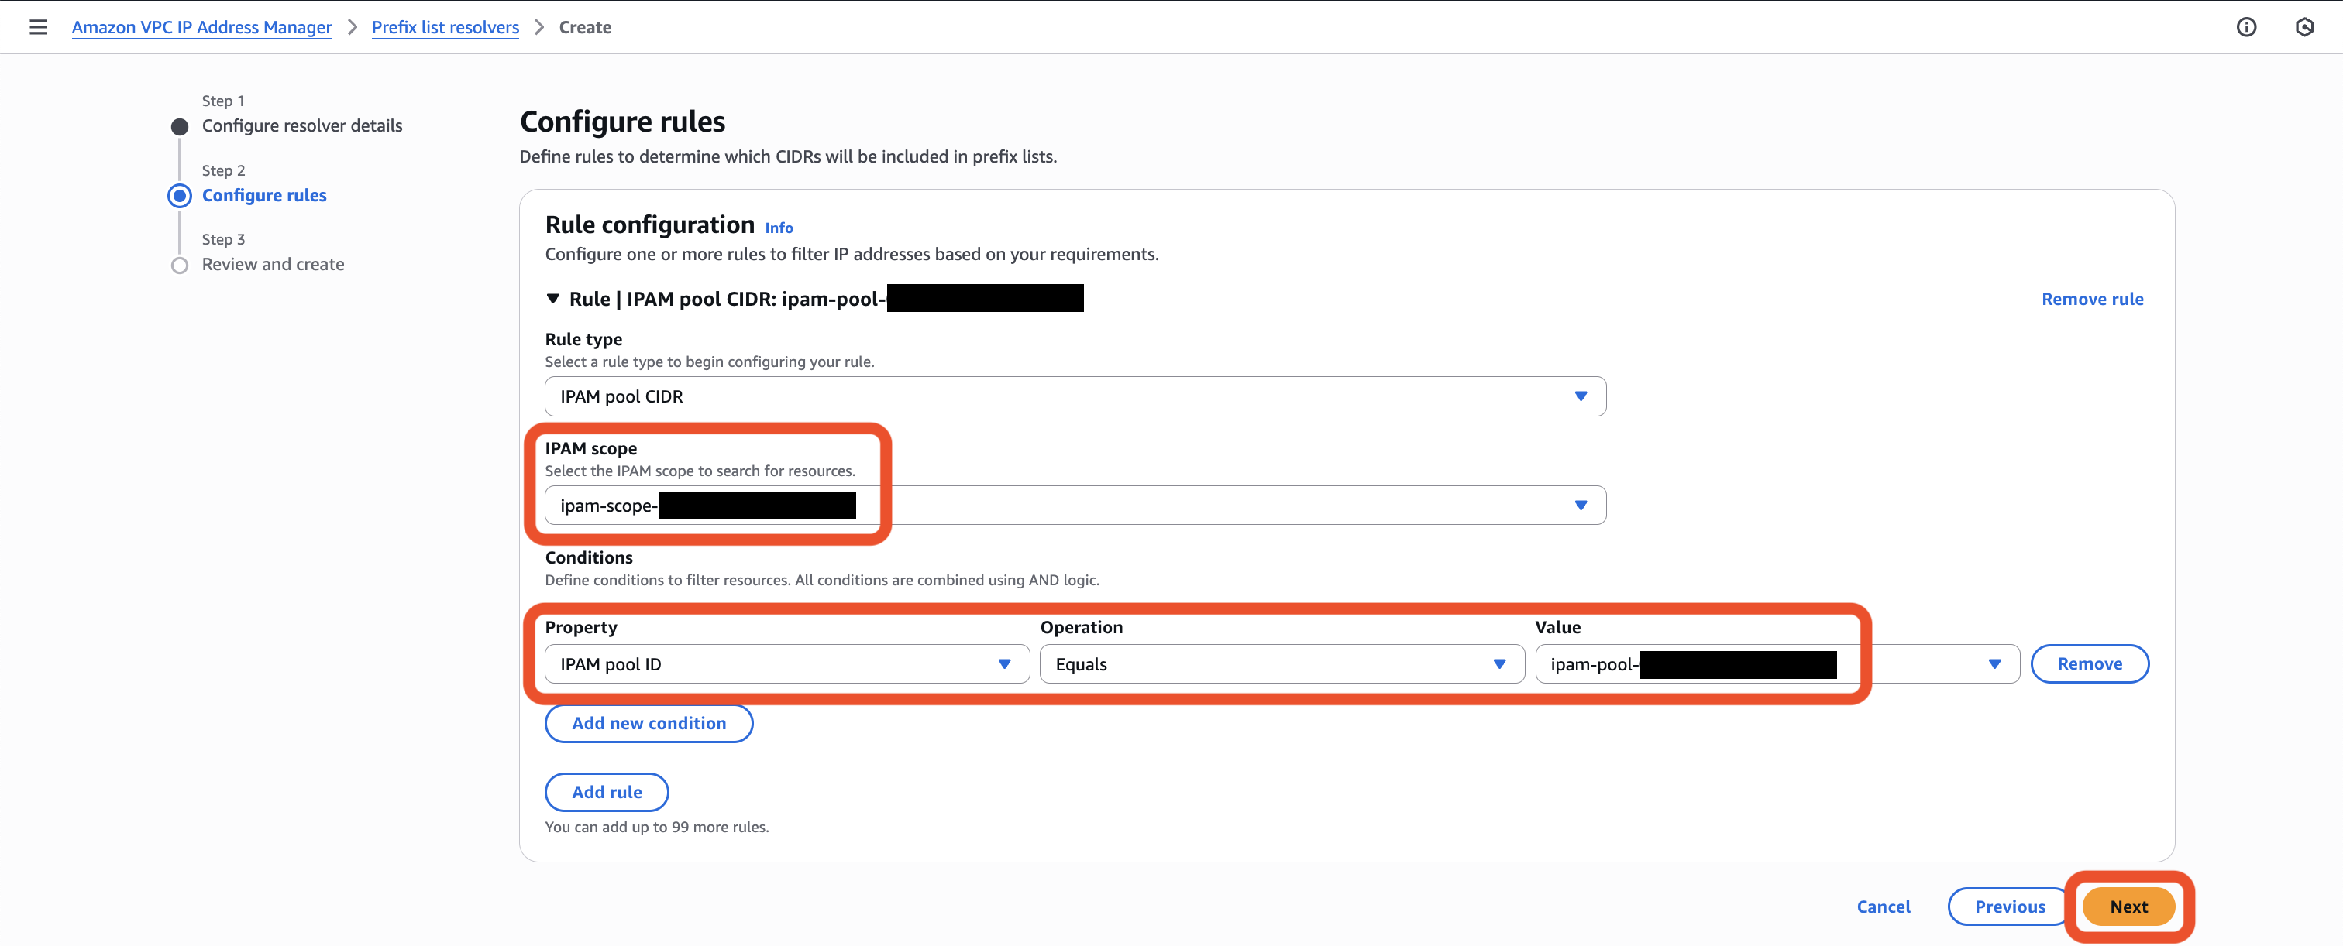Click Add new condition button
Viewport: 2343px width, 946px height.
coord(648,723)
